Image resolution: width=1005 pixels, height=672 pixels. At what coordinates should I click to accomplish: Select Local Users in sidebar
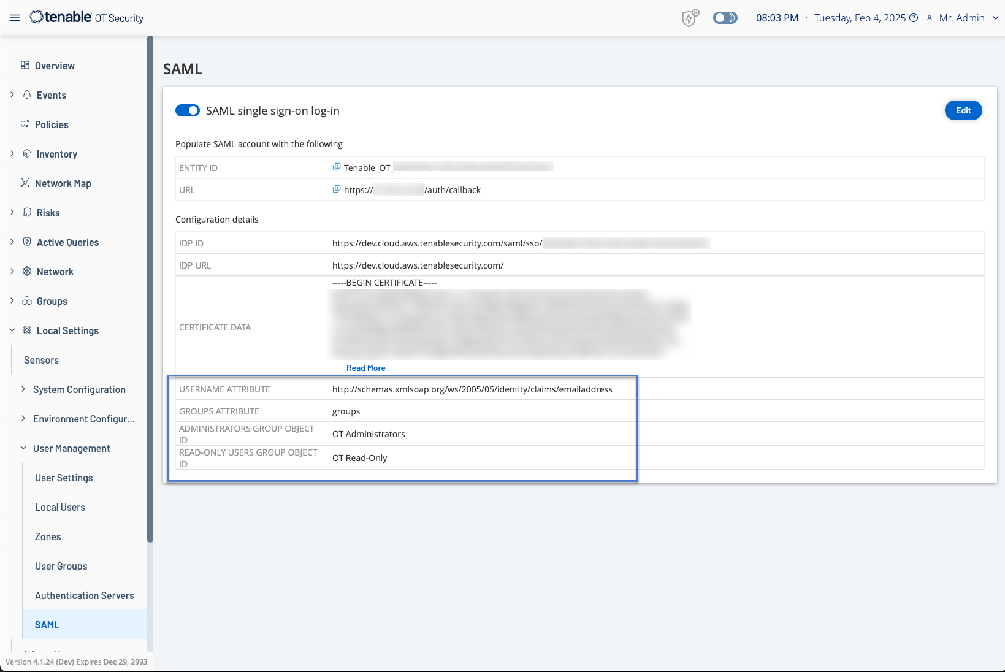coord(60,507)
